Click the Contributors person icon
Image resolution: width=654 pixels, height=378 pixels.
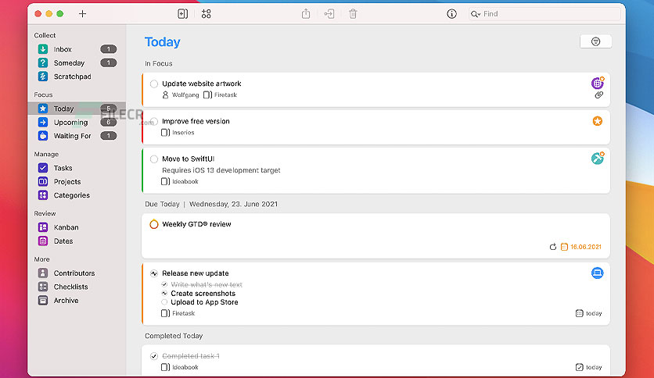[43, 273]
